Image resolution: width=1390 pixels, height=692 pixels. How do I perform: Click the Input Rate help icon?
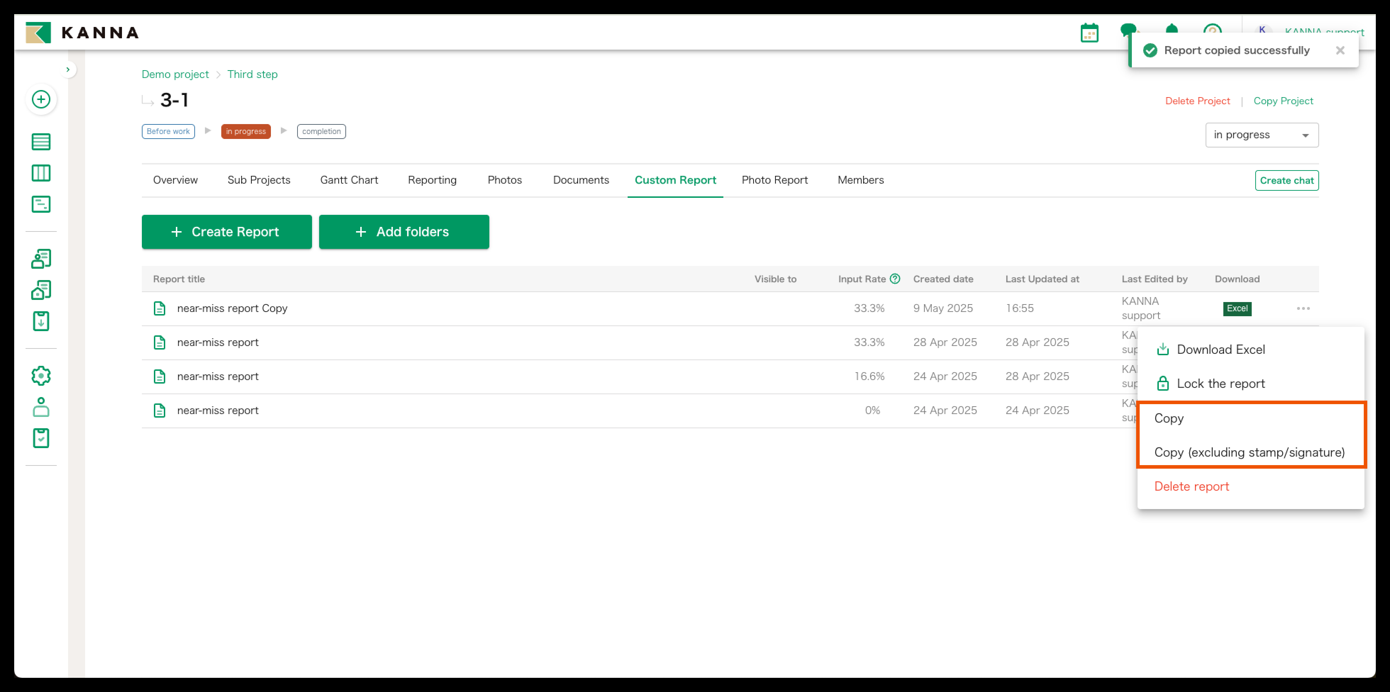coord(895,279)
